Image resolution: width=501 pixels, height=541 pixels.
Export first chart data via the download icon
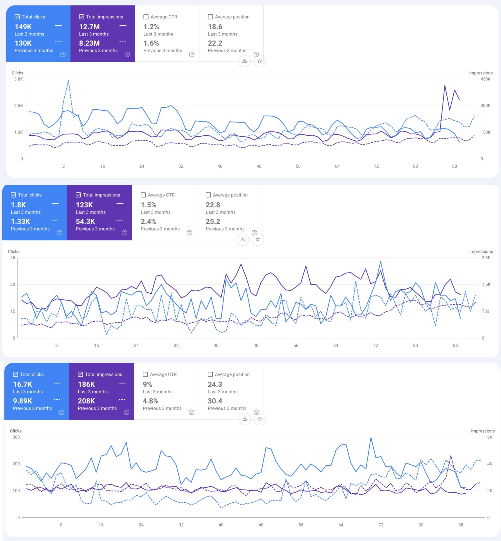(245, 61)
